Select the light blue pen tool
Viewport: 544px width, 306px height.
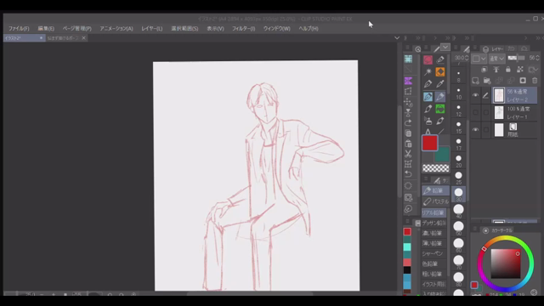pos(428,96)
